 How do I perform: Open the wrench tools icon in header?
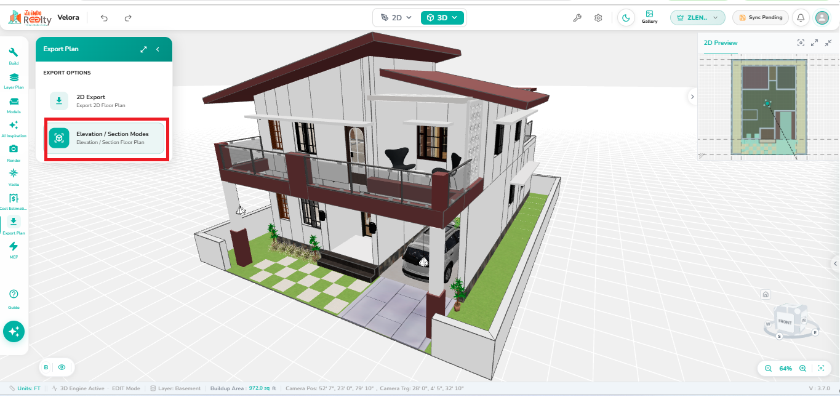577,18
